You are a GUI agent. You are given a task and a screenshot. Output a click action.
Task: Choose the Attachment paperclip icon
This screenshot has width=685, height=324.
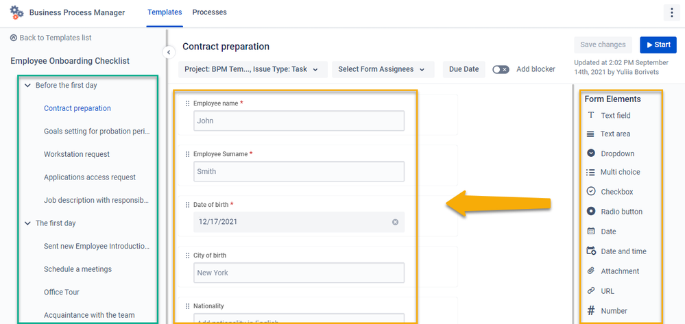591,271
